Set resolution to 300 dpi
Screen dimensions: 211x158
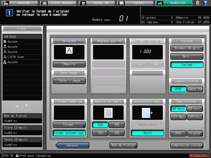click(x=100, y=133)
